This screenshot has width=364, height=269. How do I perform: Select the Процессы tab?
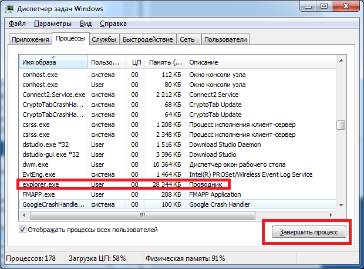(x=70, y=38)
